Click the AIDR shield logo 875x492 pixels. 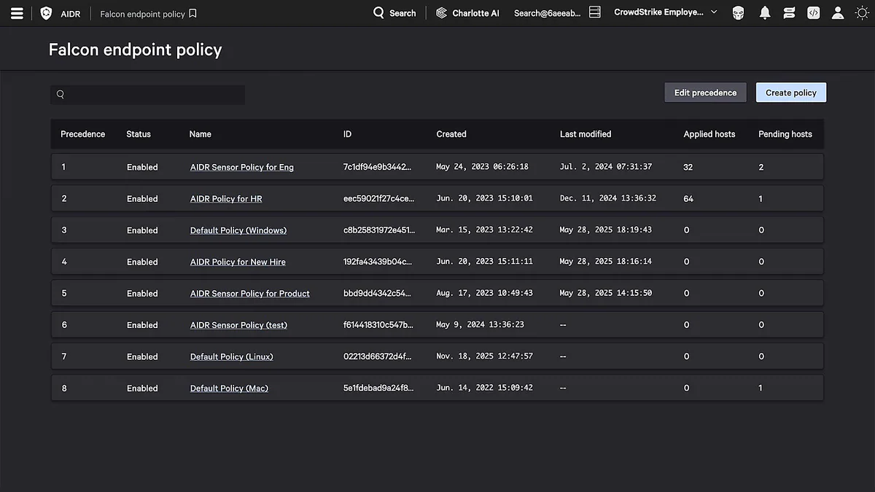point(47,12)
